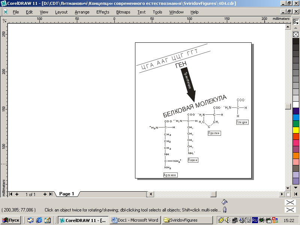The height and width of the screenshot is (225, 300).
Task: Open the Arrange menu
Action: pyautogui.click(x=82, y=12)
